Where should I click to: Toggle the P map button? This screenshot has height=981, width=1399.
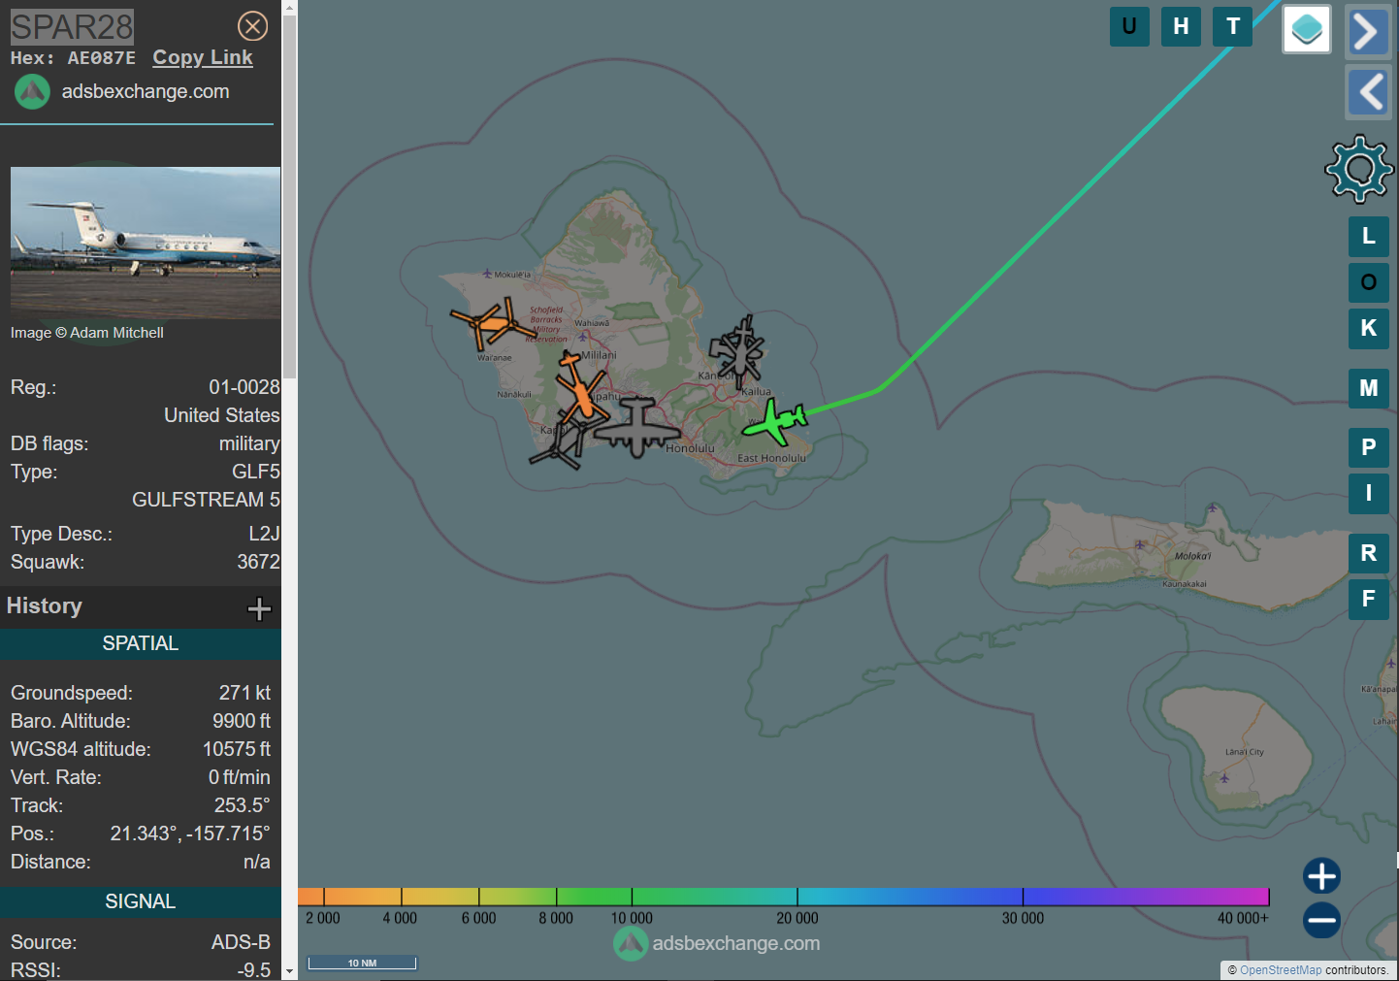click(x=1369, y=447)
